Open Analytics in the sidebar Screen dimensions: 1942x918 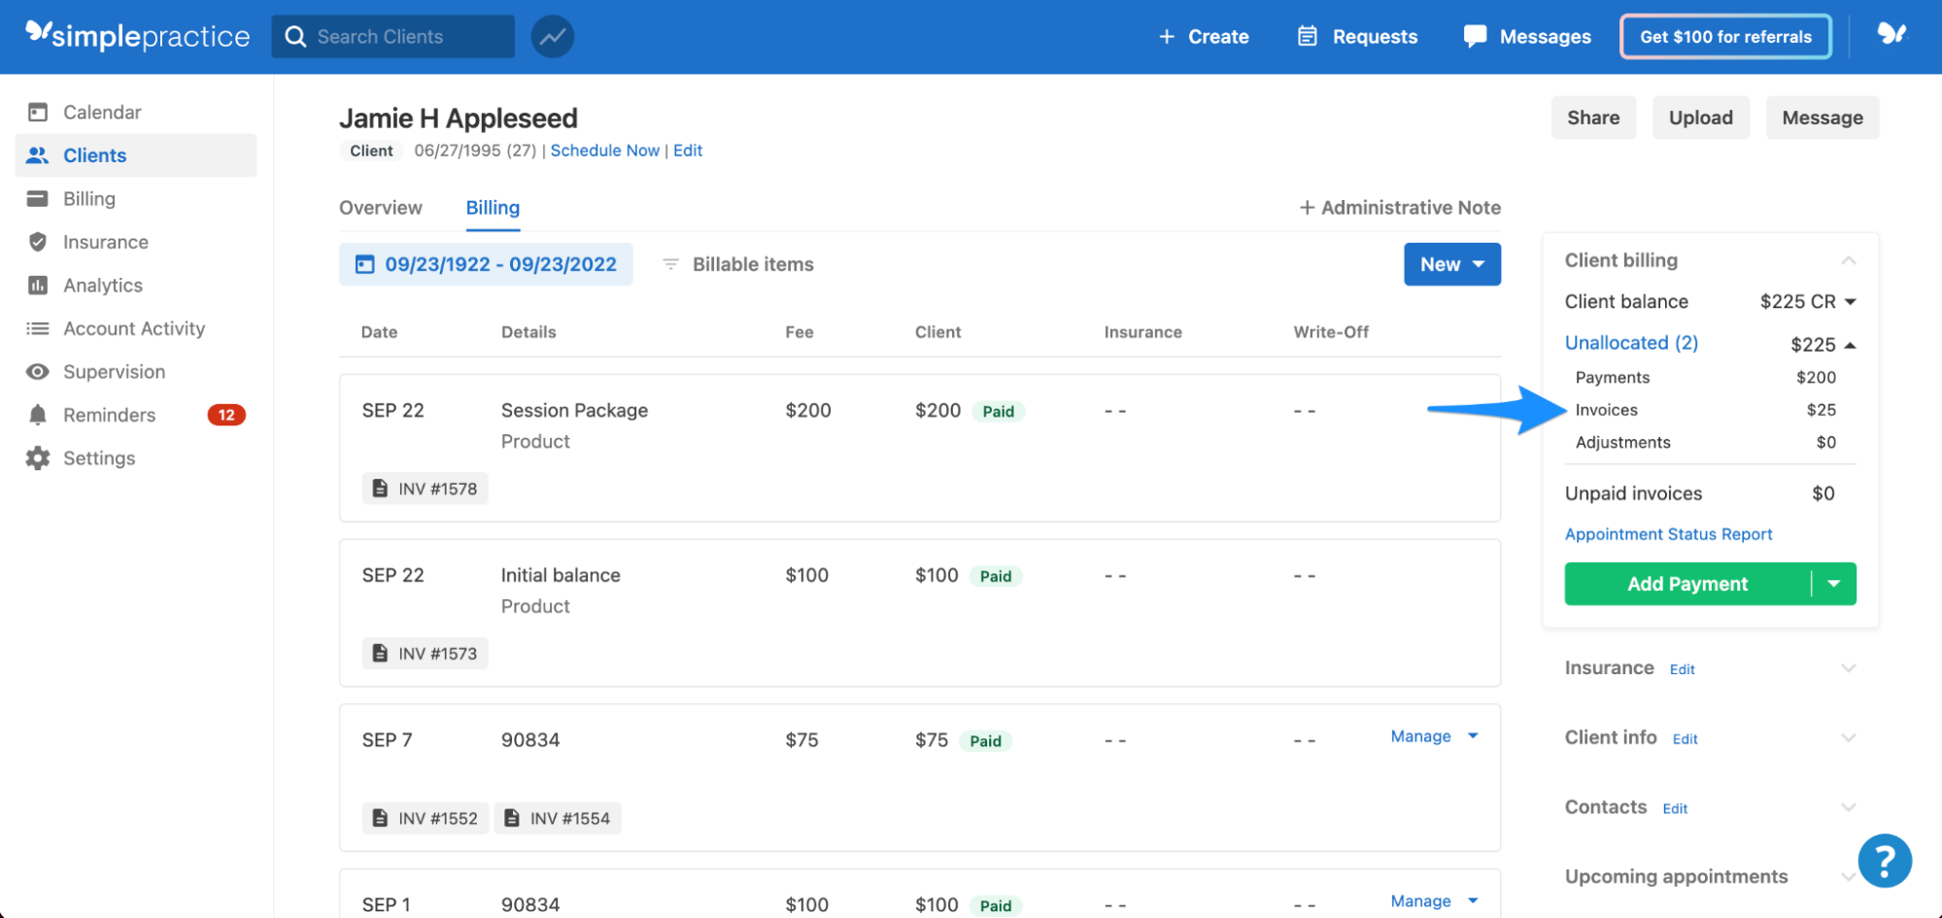136,285
